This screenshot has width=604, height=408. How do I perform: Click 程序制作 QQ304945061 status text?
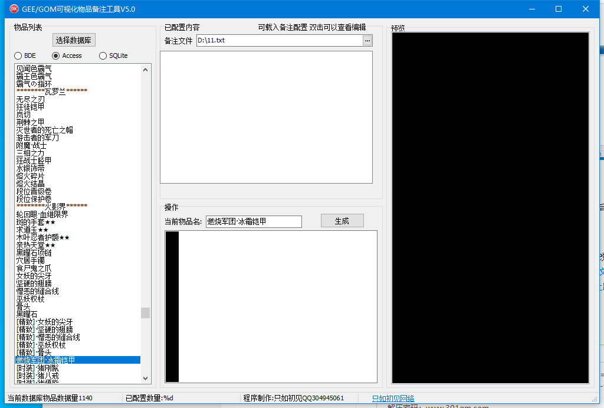pos(294,399)
